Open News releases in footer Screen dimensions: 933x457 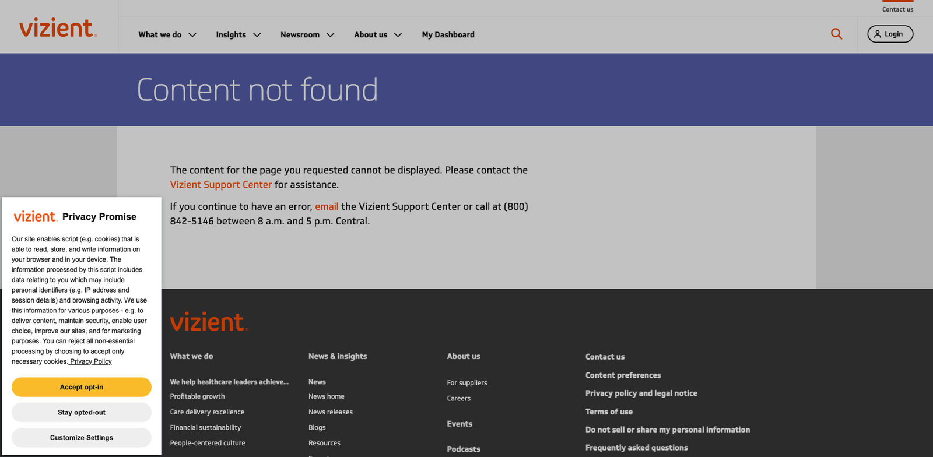[330, 412]
